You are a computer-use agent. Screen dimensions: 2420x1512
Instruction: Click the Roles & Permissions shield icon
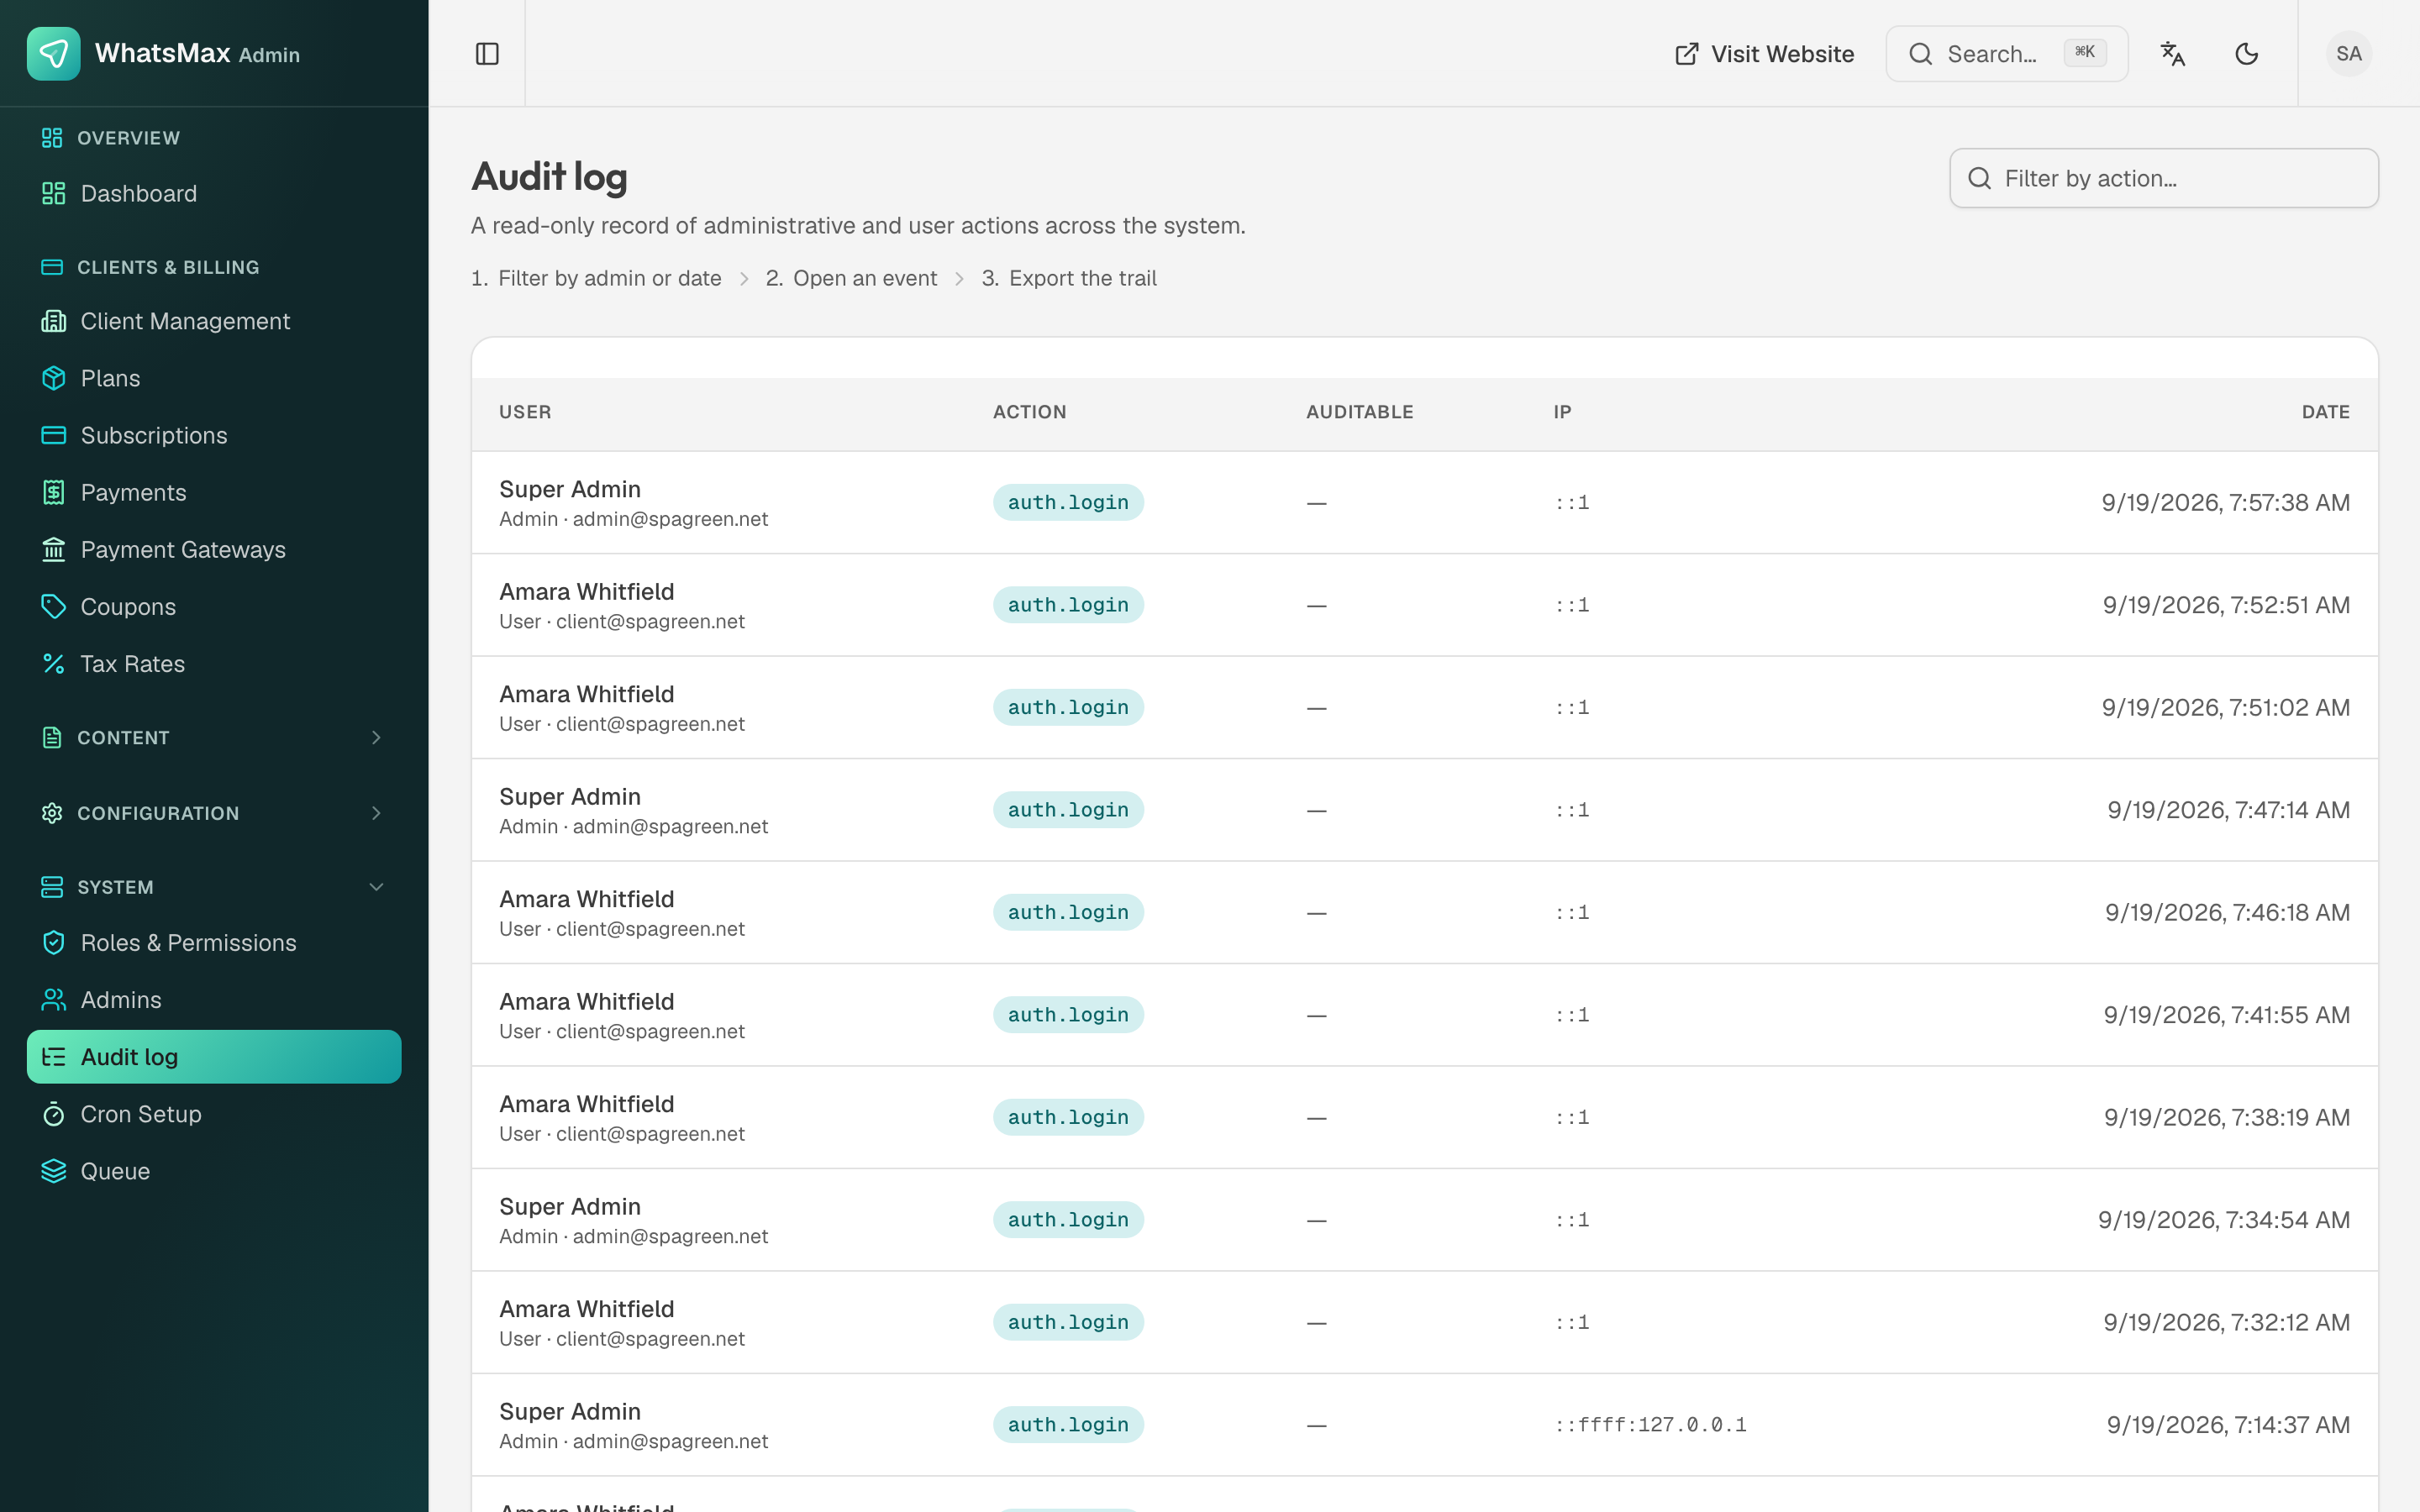(54, 942)
